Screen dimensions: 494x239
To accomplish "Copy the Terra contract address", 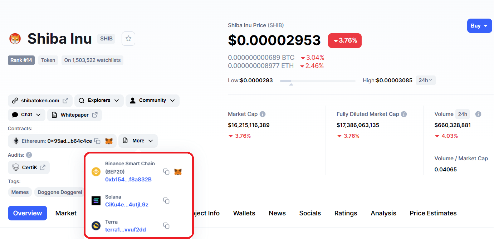I will [166, 226].
